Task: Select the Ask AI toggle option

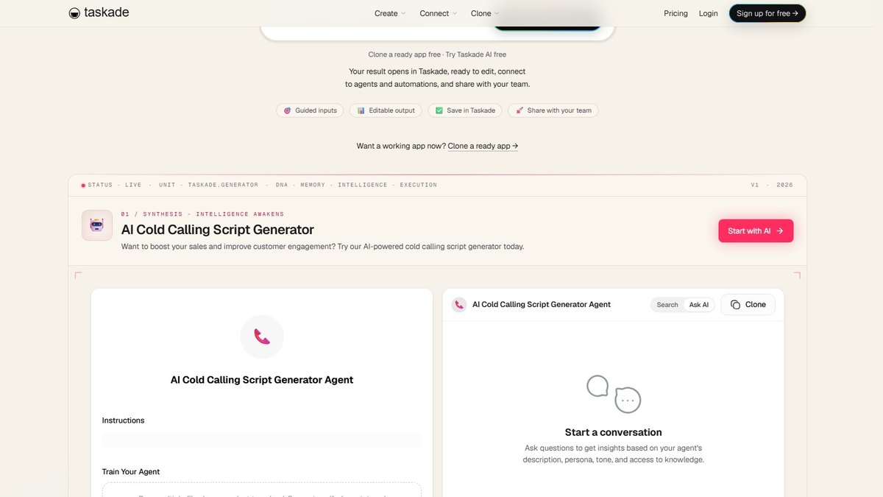Action: click(x=699, y=305)
